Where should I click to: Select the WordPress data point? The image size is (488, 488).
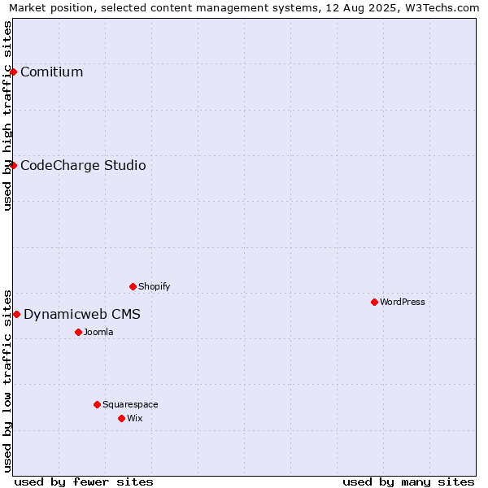coord(374,302)
